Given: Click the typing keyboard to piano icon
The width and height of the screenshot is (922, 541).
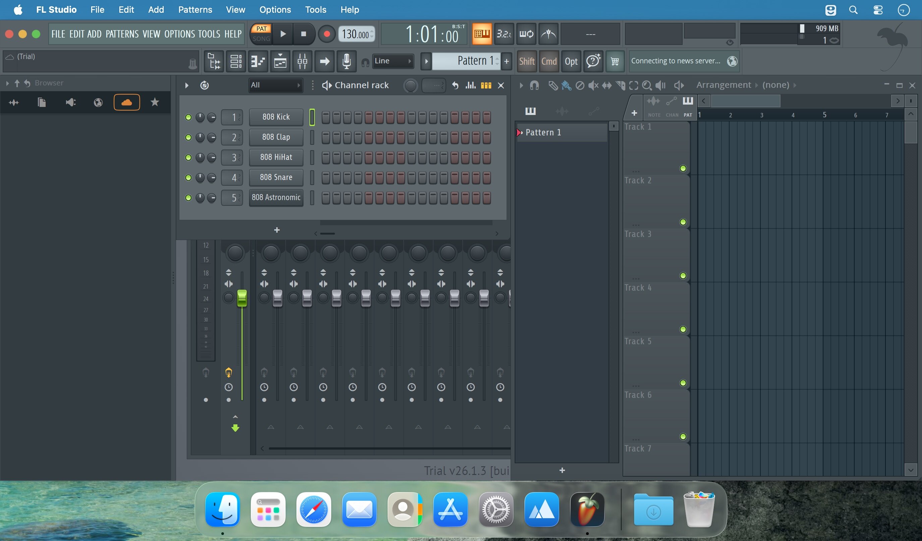Looking at the screenshot, I should point(482,34).
